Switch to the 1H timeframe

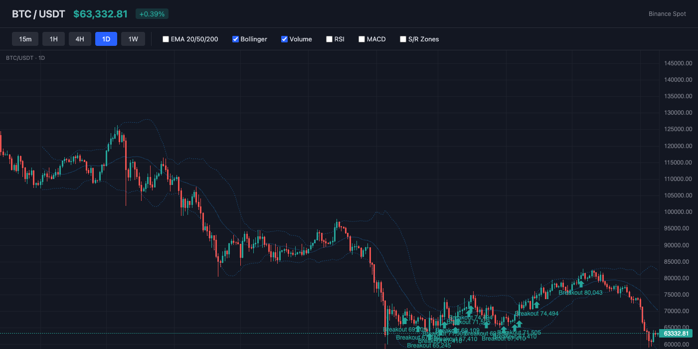53,39
